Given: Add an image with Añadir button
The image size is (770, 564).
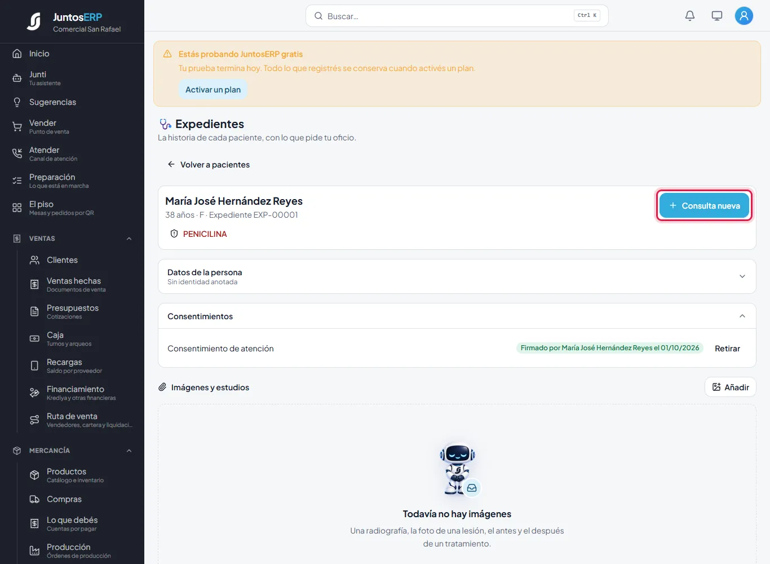Looking at the screenshot, I should [x=731, y=387].
